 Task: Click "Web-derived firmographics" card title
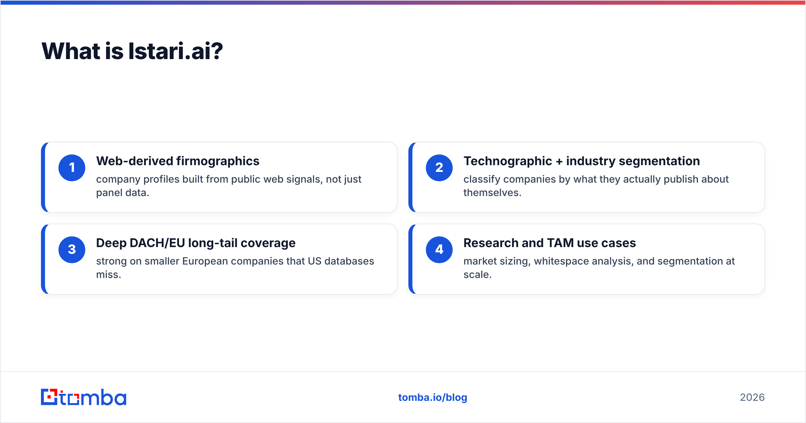(x=178, y=161)
